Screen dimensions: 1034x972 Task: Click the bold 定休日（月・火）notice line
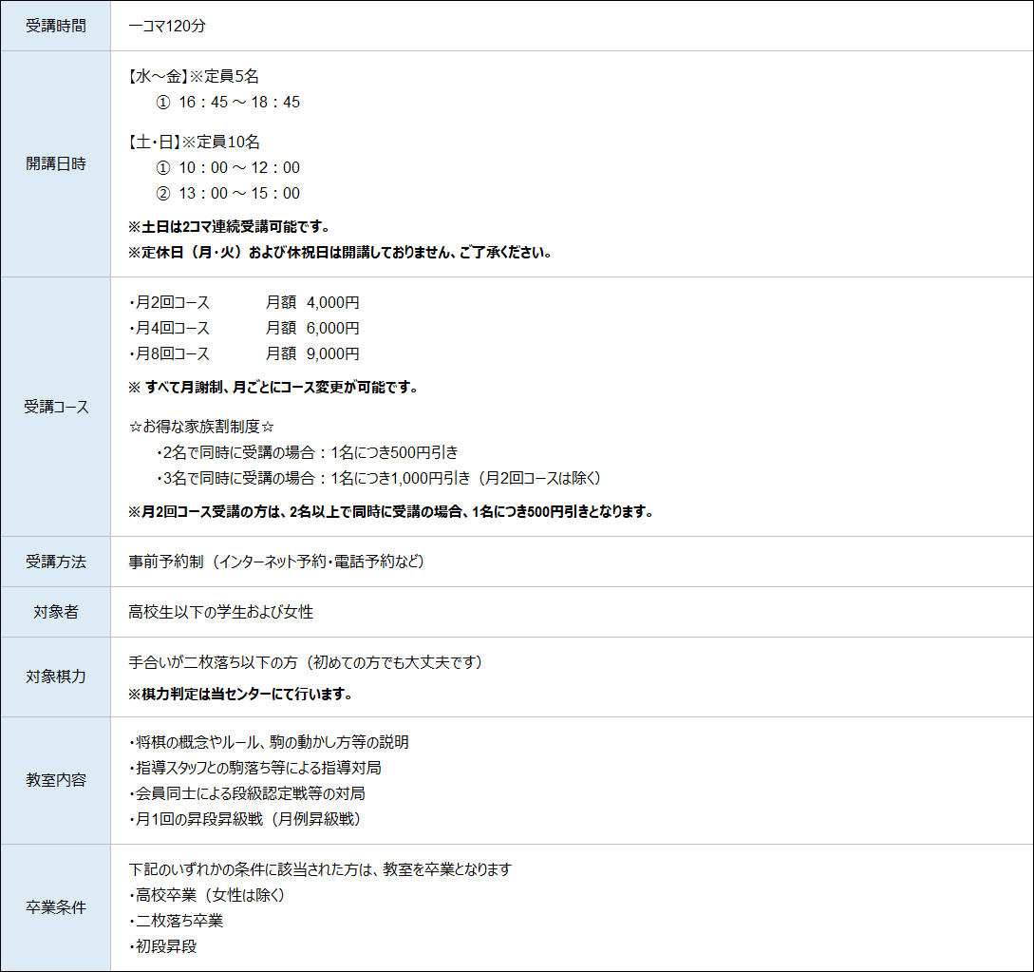pyautogui.click(x=340, y=253)
